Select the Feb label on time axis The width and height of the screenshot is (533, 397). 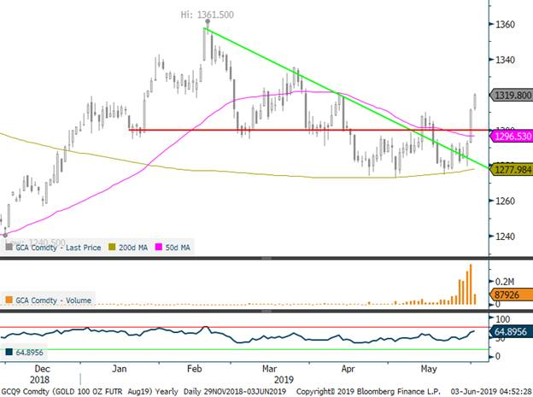pos(193,370)
